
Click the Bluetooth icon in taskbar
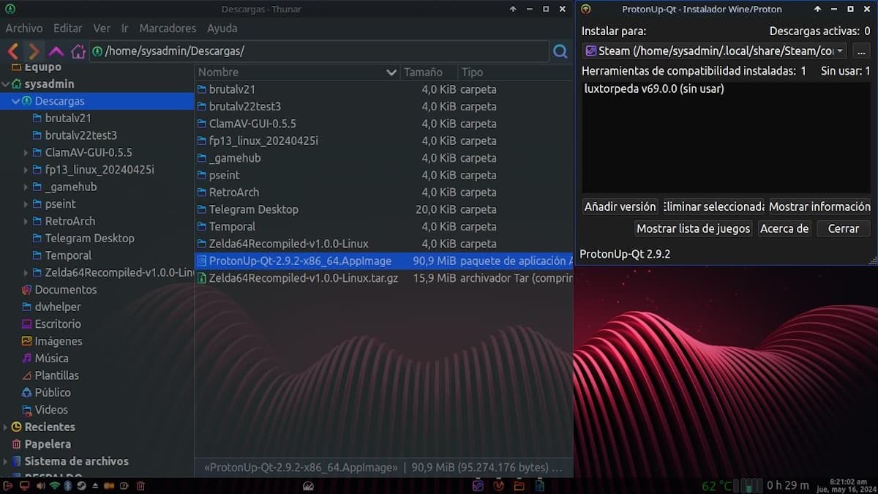coord(67,485)
